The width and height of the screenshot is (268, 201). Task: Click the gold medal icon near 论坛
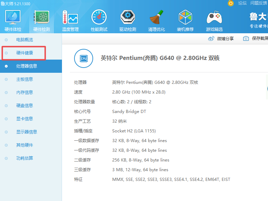coord(231,3)
